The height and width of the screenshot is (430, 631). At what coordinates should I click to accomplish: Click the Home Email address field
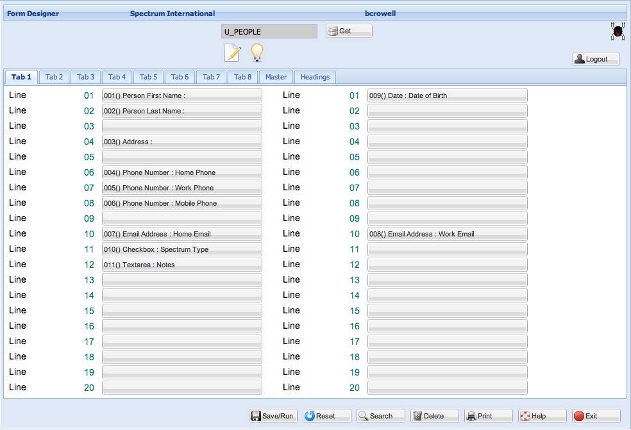coord(182,234)
